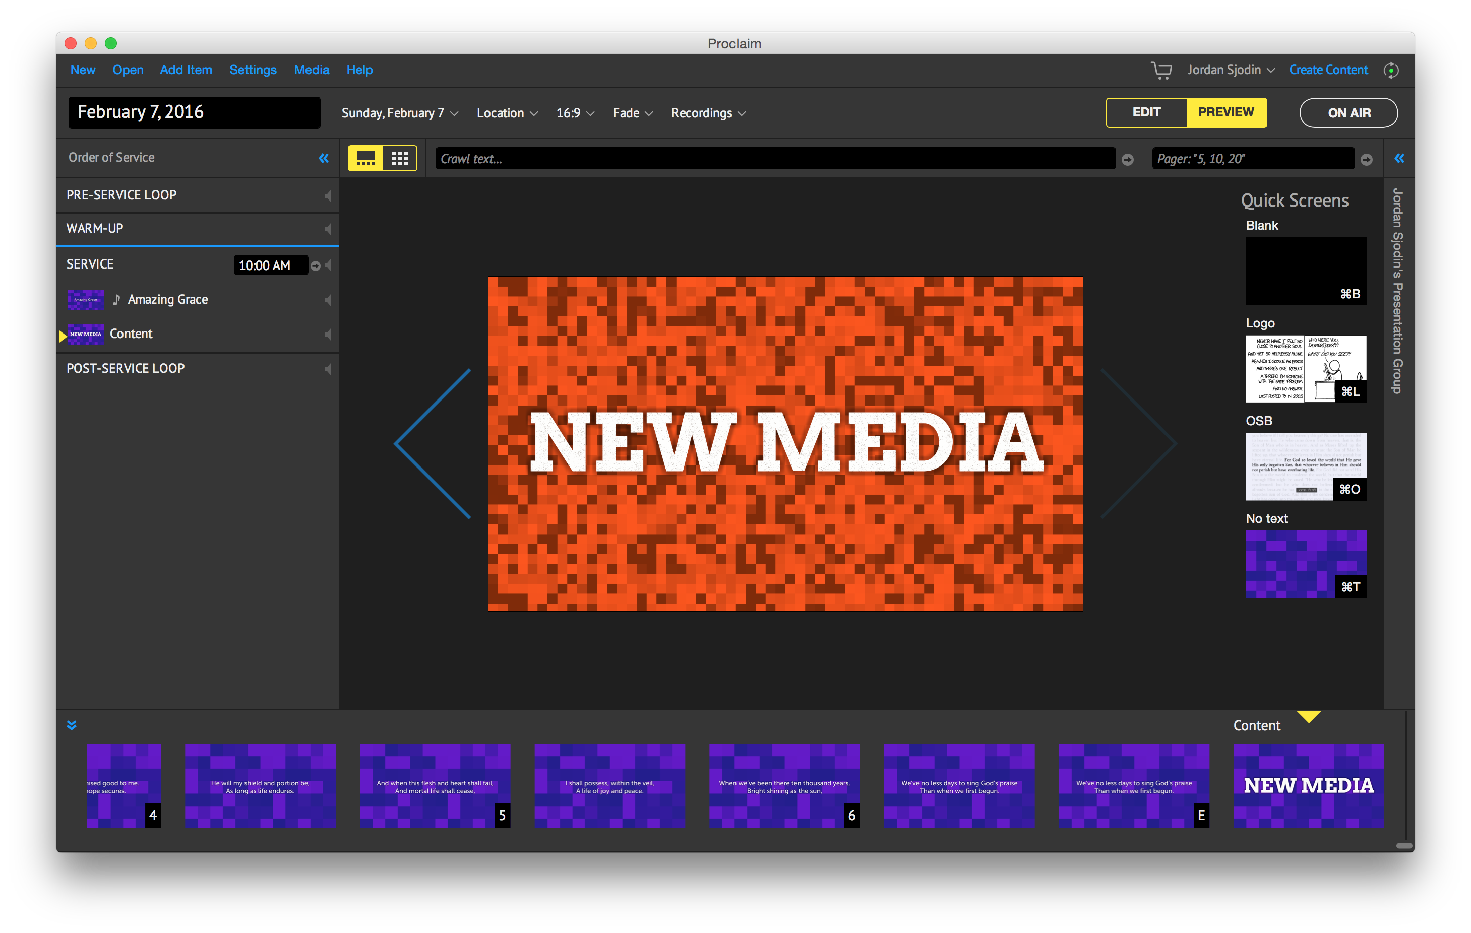
Task: Switch to grid slide view
Action: click(400, 159)
